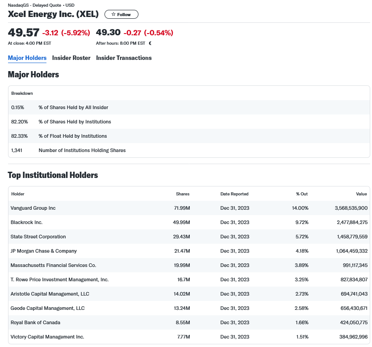Click the NasdaqGS Delayed Quote label
Viewport: 372px width, 347px height.
(41, 5)
